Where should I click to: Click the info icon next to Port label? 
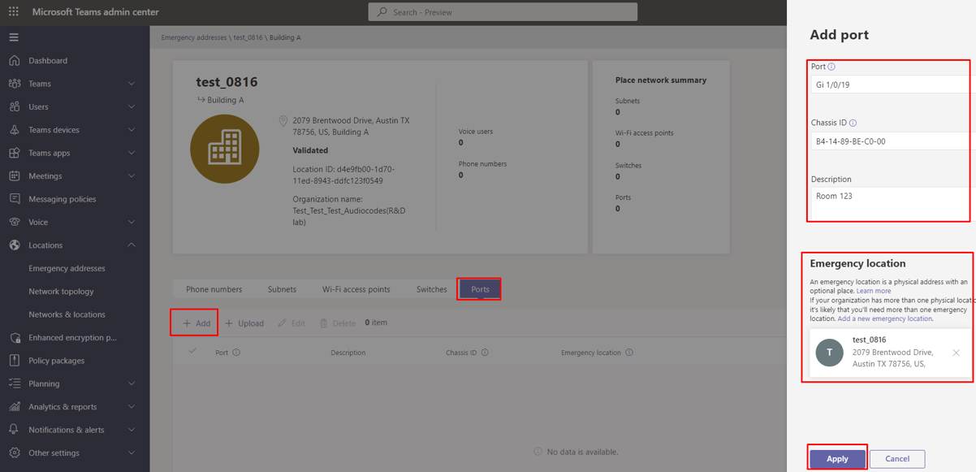(x=831, y=67)
